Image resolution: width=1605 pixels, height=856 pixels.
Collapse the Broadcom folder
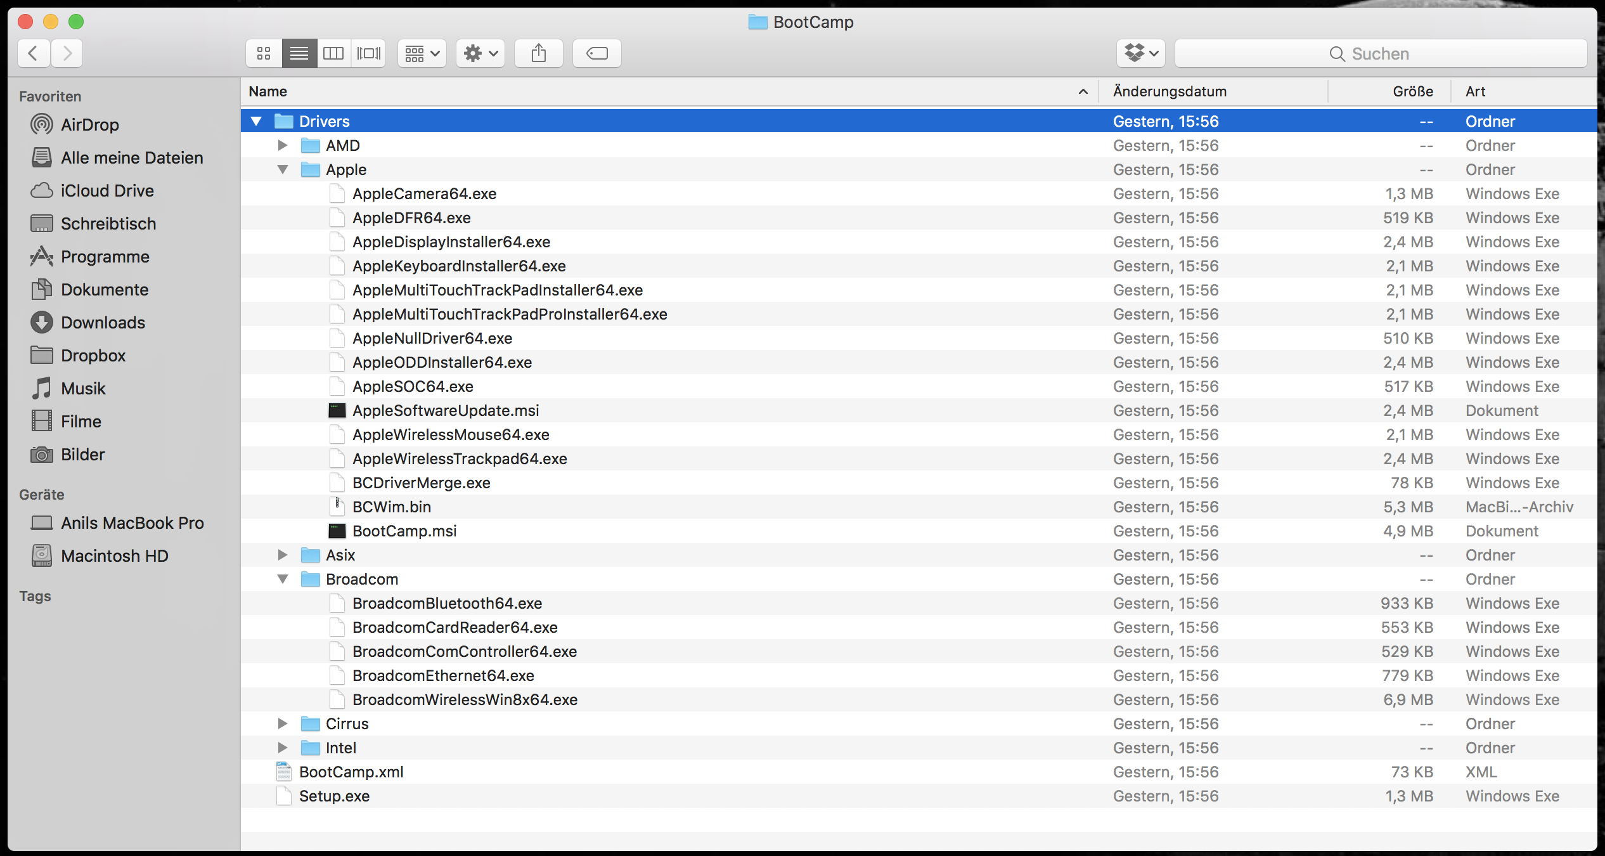[x=283, y=579]
